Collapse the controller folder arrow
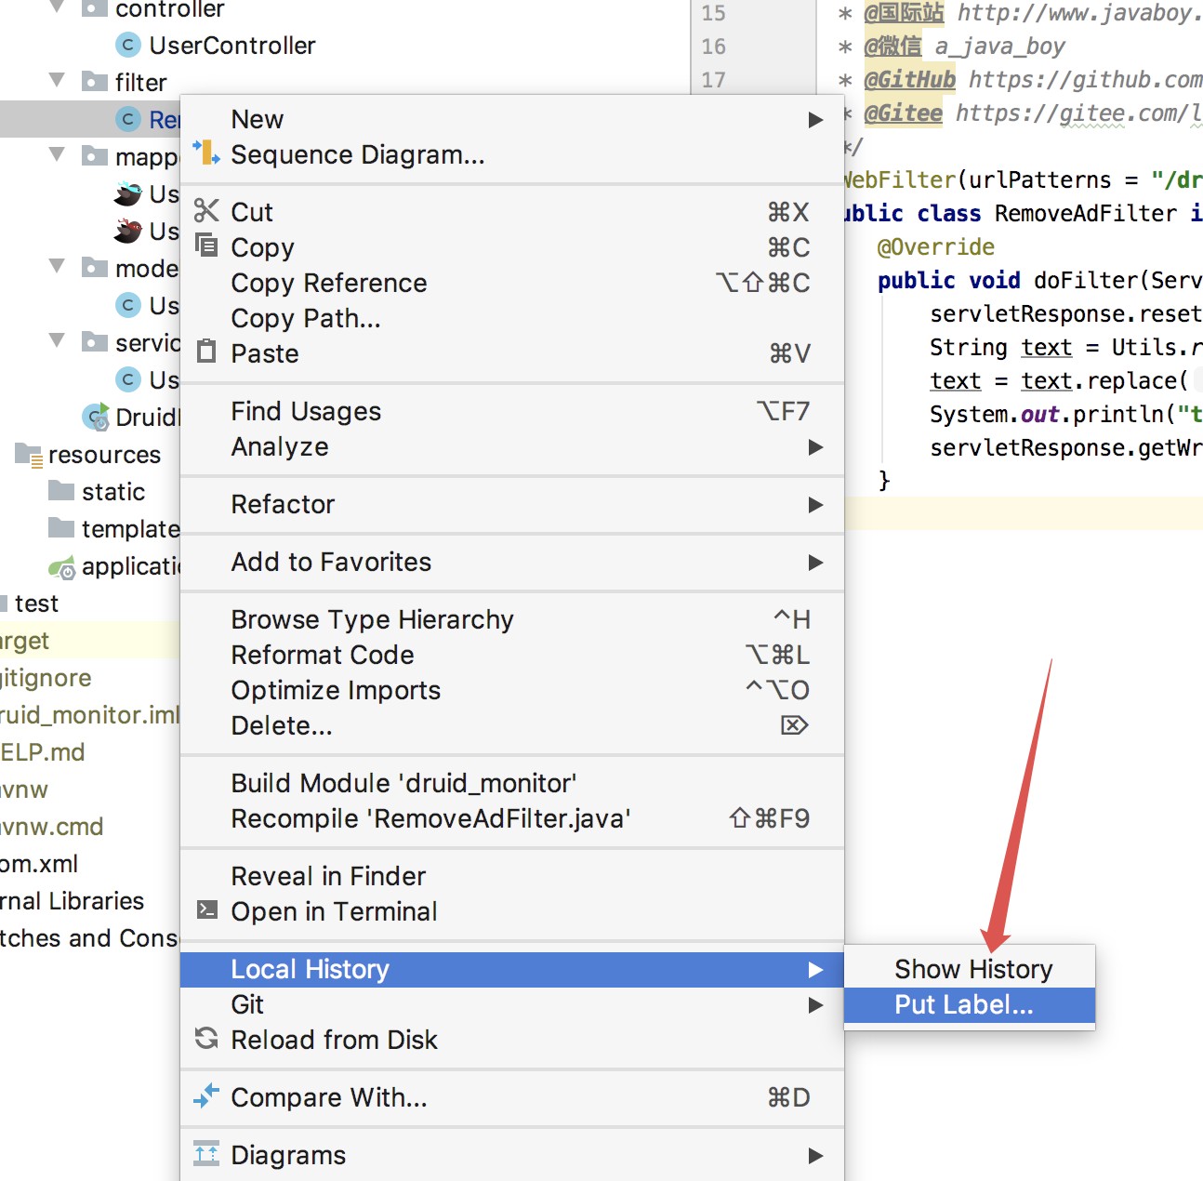This screenshot has height=1181, width=1203. (58, 7)
